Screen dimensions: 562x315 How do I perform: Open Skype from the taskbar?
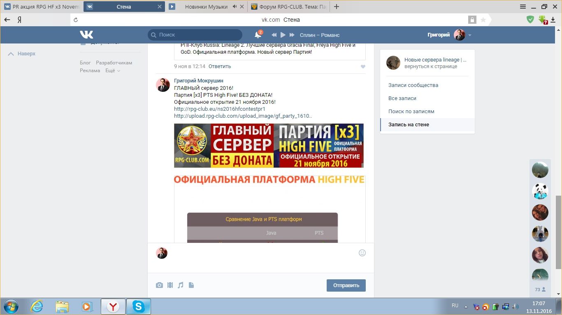pyautogui.click(x=138, y=306)
